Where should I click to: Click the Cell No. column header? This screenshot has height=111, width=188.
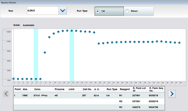tap(87, 89)
